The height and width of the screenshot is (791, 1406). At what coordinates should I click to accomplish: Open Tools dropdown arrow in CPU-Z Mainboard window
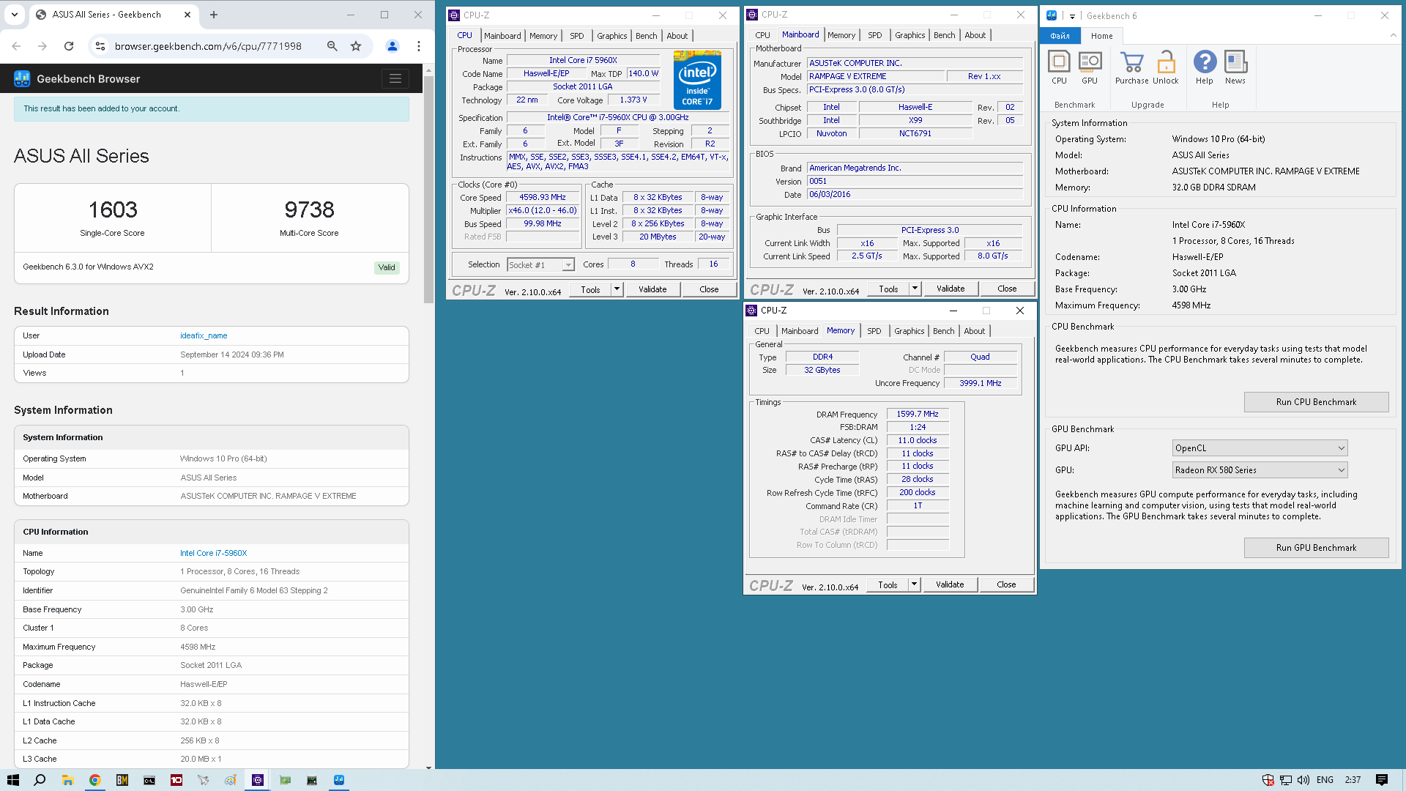click(x=915, y=289)
